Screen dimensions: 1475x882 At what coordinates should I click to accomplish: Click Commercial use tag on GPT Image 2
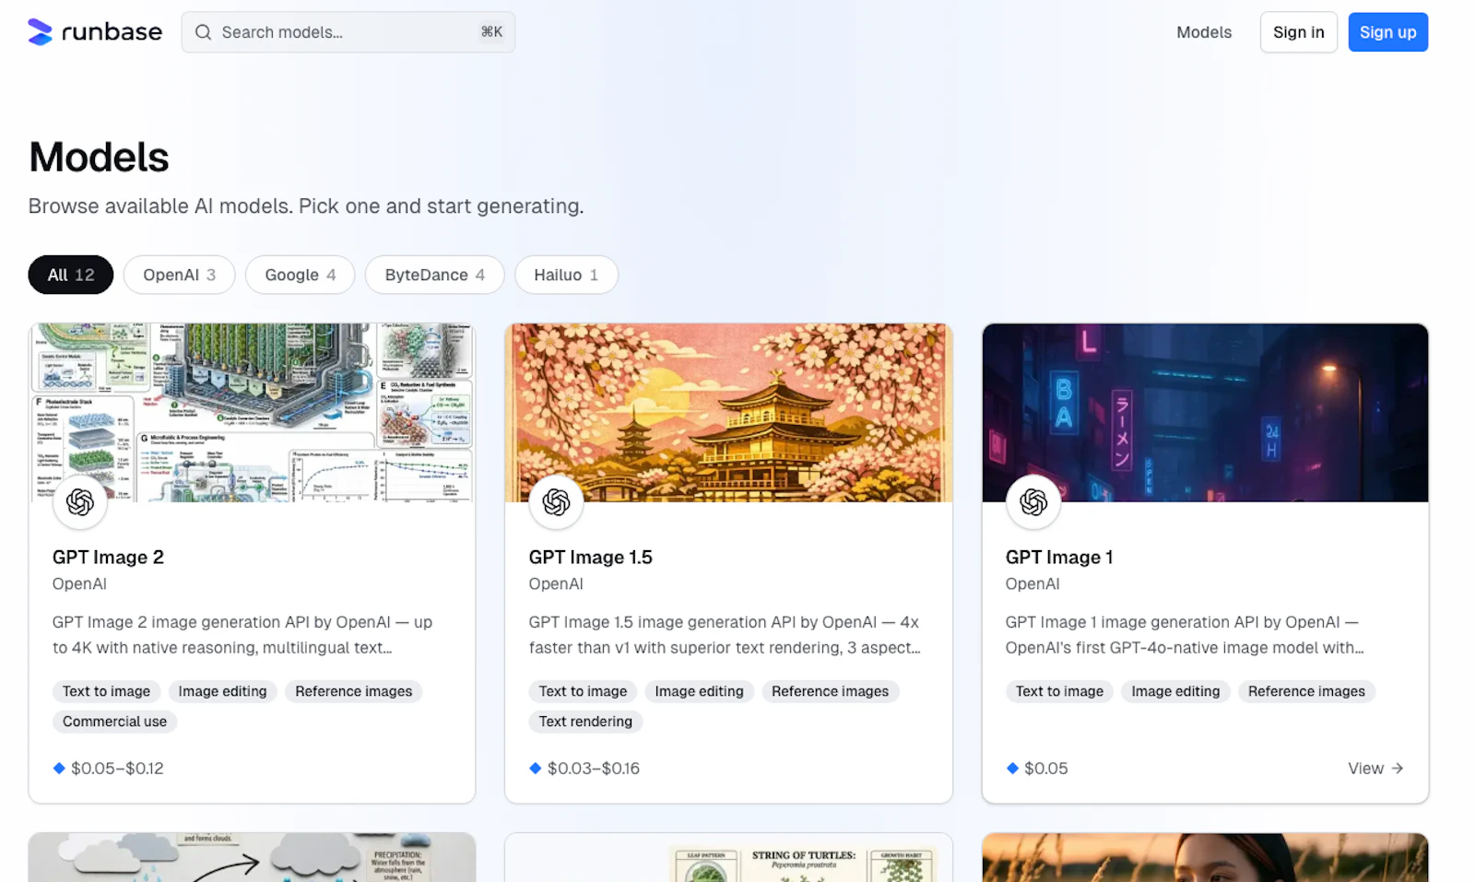coord(114,722)
